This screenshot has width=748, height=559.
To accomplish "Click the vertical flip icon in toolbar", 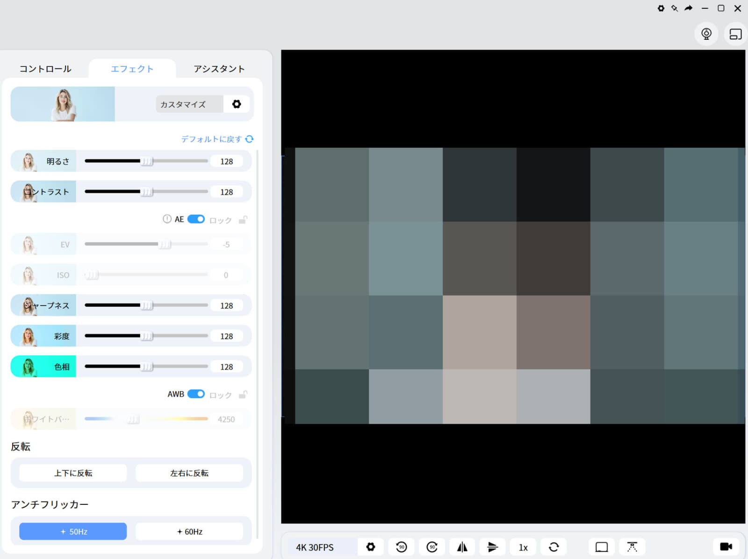I will [x=492, y=547].
